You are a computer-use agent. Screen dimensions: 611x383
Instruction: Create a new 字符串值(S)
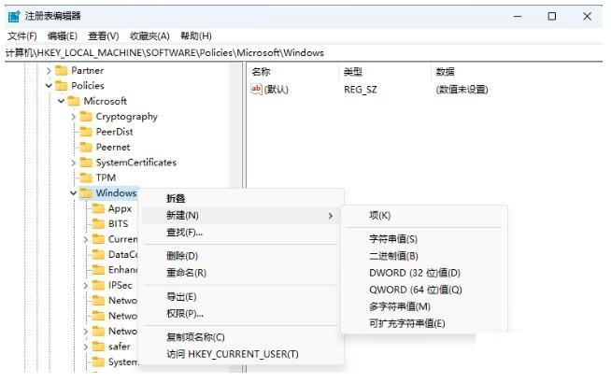coord(424,239)
